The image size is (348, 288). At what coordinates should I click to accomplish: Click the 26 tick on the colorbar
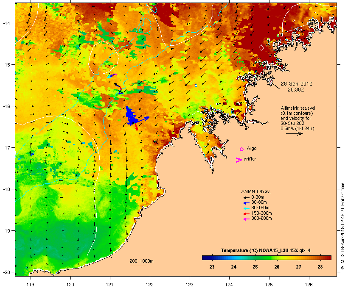[x=277, y=267]
